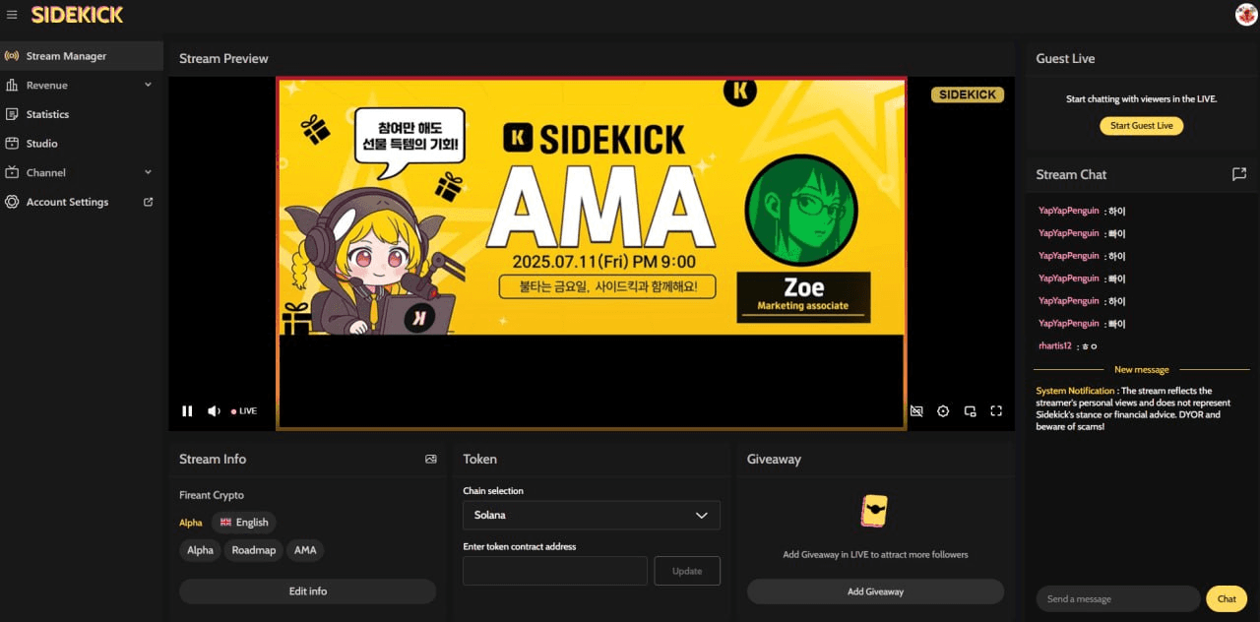Click the Stream Manager broadcast icon

click(12, 56)
